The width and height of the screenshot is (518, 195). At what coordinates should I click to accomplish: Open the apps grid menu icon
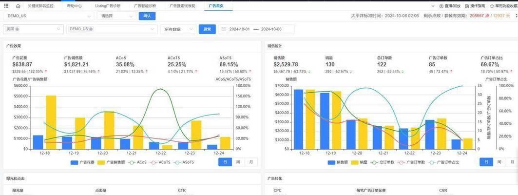pos(6,6)
